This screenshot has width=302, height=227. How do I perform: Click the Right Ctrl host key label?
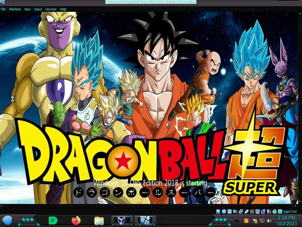(x=290, y=212)
